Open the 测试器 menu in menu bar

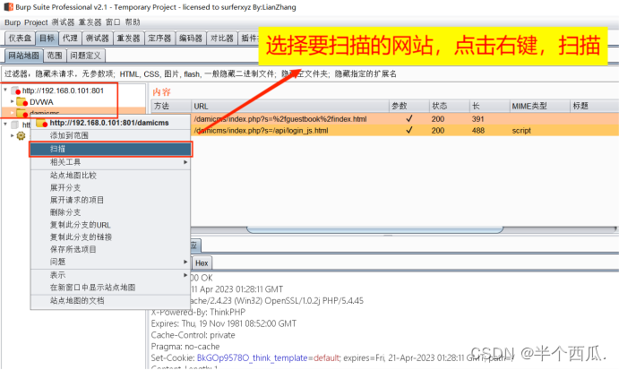click(x=64, y=22)
